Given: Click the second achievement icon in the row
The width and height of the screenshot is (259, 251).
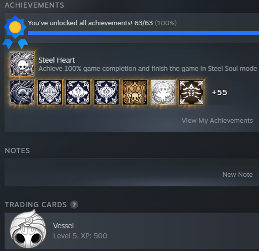Looking at the screenshot, I should (50, 92).
